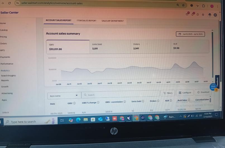Open the Item name dropdown
This screenshot has height=148, width=225.
[x=64, y=96]
